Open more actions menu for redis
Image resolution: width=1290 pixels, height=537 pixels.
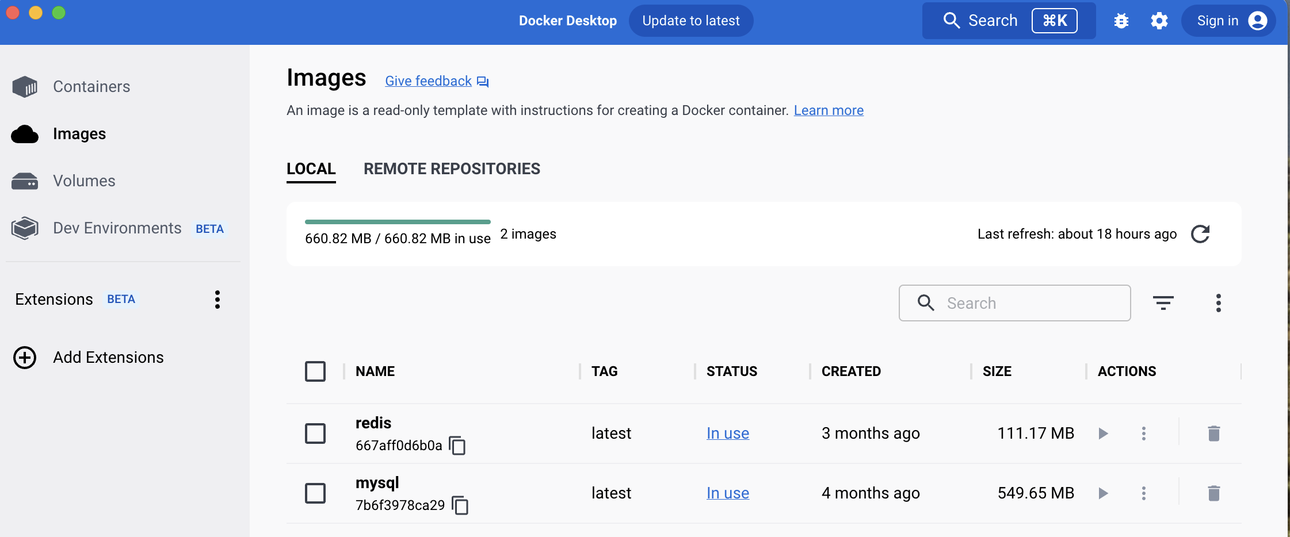click(x=1144, y=434)
